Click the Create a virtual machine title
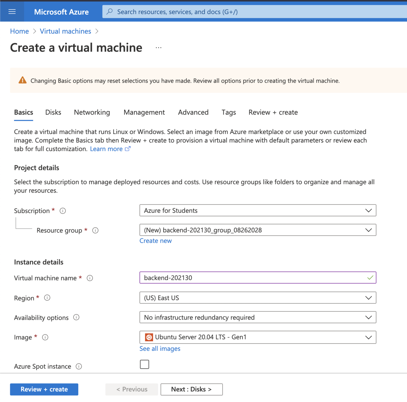 pyautogui.click(x=76, y=48)
